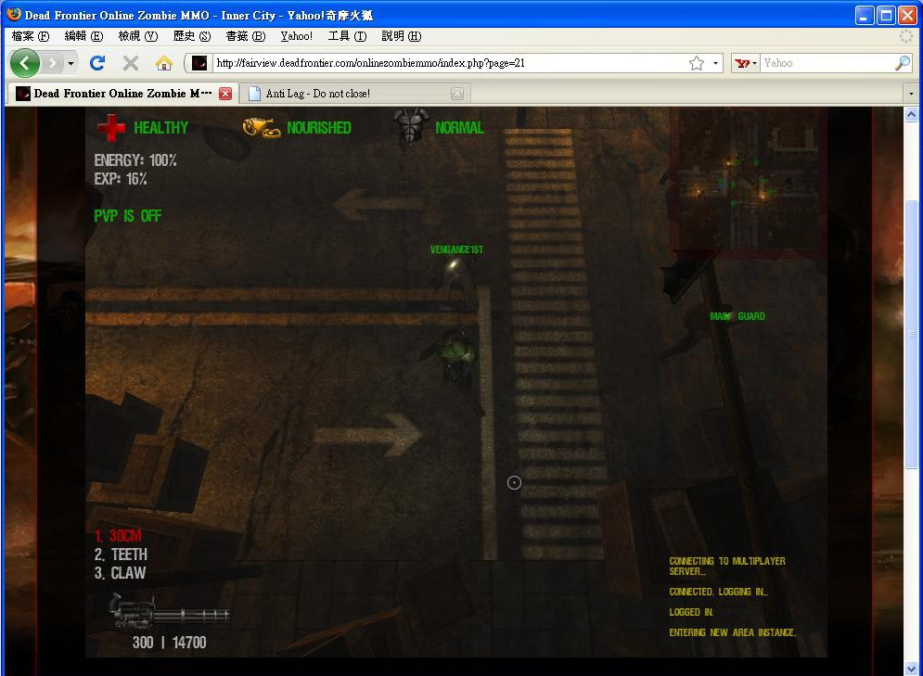923x676 pixels.
Task: Click the food nourishment icon
Action: click(x=261, y=128)
